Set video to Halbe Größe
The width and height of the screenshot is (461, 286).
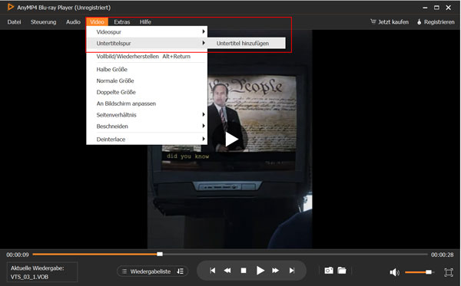[147, 69]
